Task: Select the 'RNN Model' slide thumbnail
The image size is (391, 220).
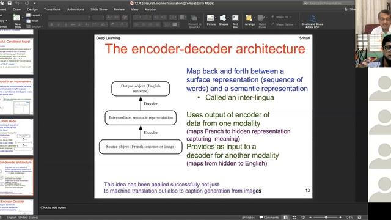Action: pos(16,137)
